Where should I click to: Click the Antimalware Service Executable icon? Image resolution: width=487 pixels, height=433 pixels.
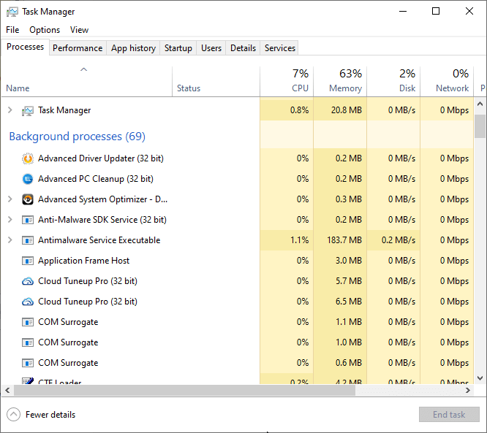pyautogui.click(x=28, y=240)
